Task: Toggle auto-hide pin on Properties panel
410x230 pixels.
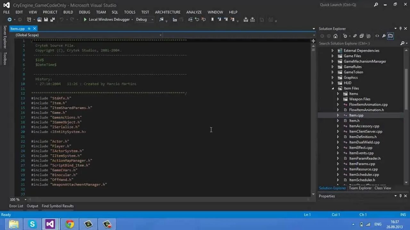Action: pyautogui.click(x=400, y=196)
